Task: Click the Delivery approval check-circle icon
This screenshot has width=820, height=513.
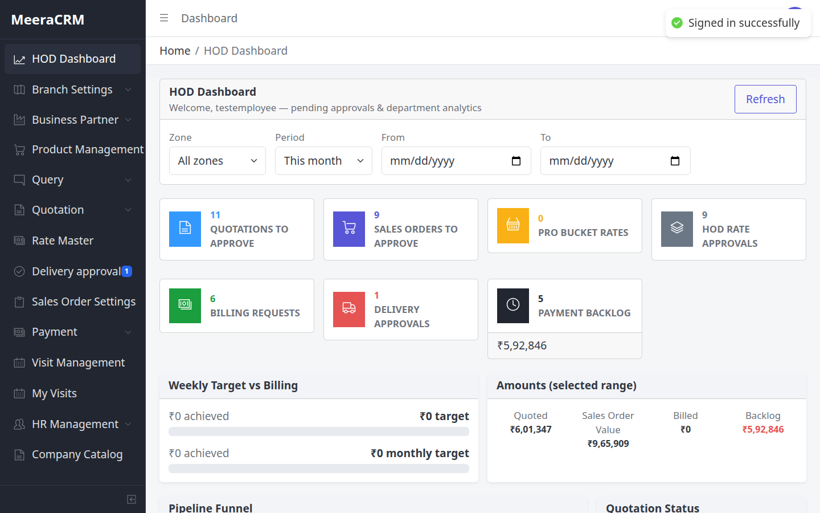Action: [19, 271]
